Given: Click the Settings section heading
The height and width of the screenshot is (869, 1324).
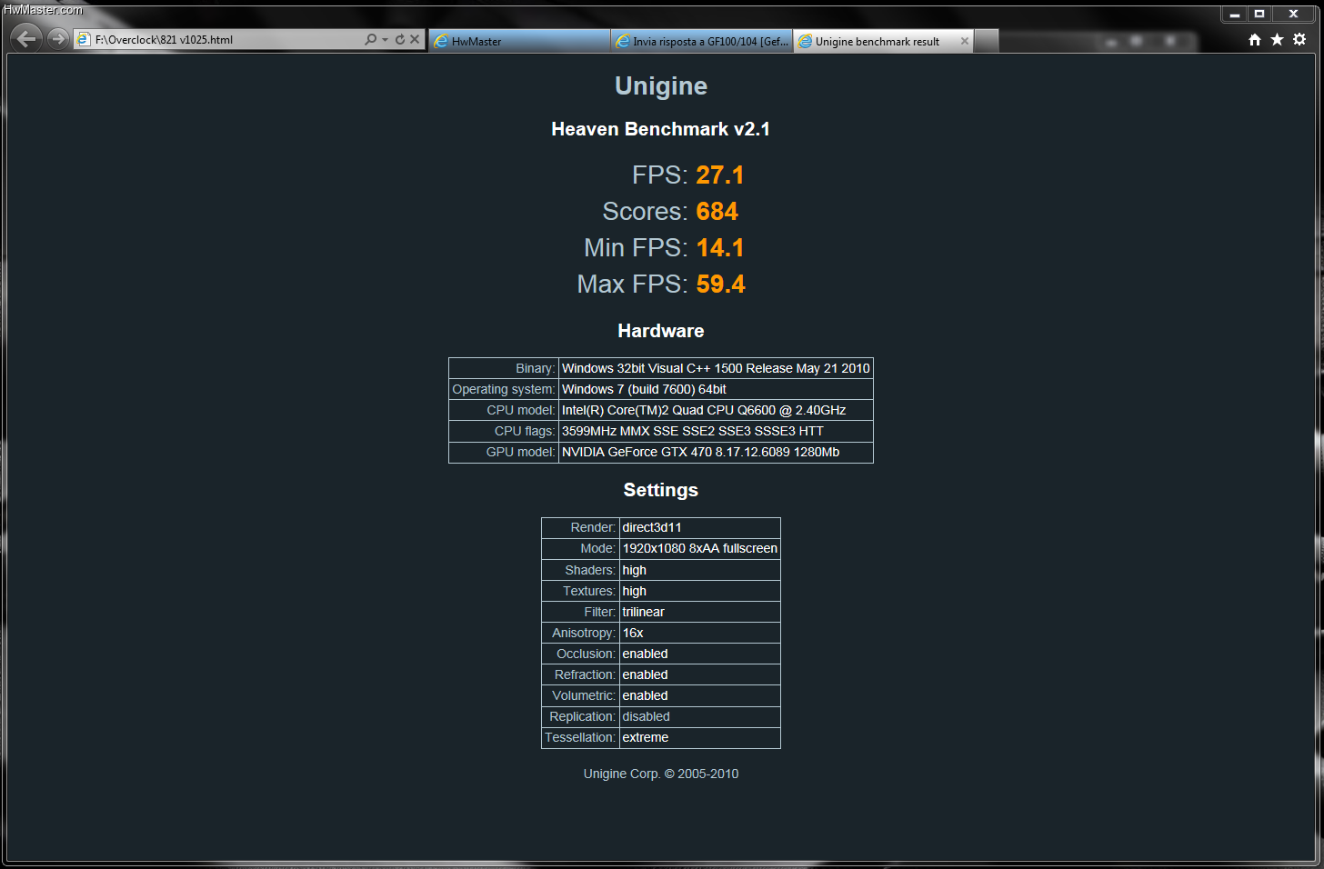Looking at the screenshot, I should tap(661, 490).
